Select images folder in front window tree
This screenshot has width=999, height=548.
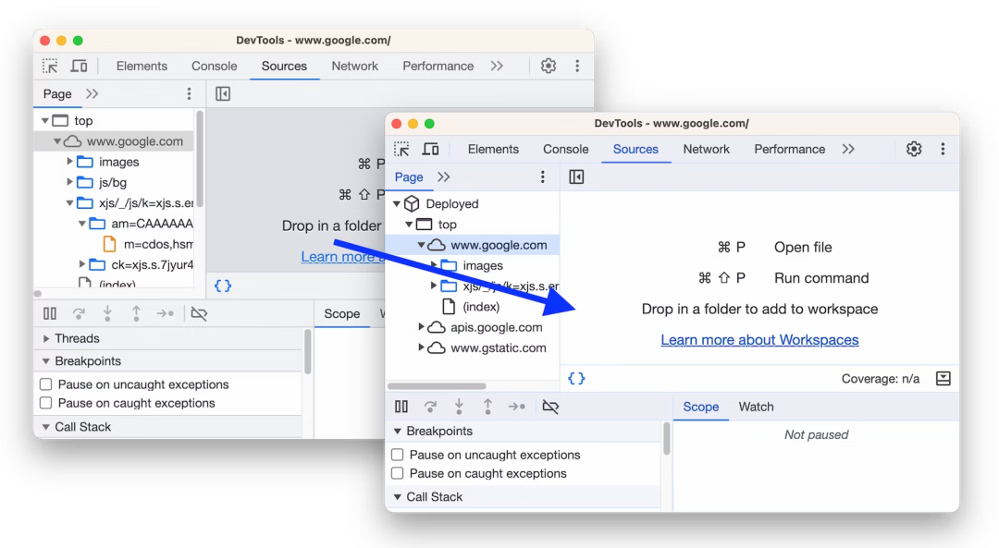point(483,265)
